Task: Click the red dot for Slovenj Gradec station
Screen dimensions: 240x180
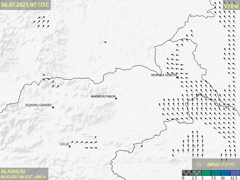Action: (x=53, y=108)
